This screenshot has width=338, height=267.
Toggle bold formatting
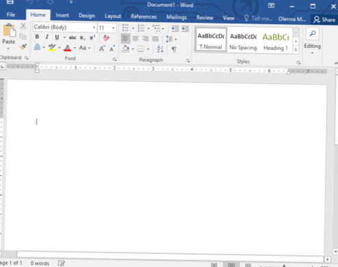pos(37,37)
